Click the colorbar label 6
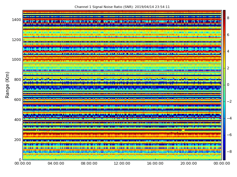237x177 pixels. (x=228, y=35)
